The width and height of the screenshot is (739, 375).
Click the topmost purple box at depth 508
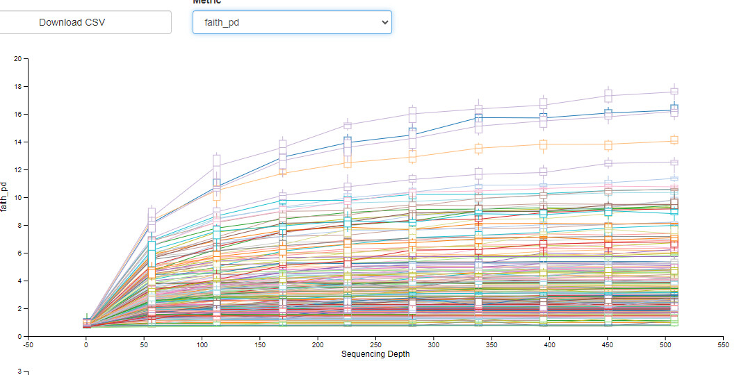tap(674, 91)
